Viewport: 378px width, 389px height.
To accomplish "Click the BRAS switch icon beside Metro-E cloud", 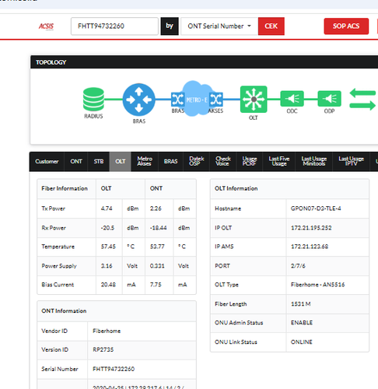I will [177, 100].
